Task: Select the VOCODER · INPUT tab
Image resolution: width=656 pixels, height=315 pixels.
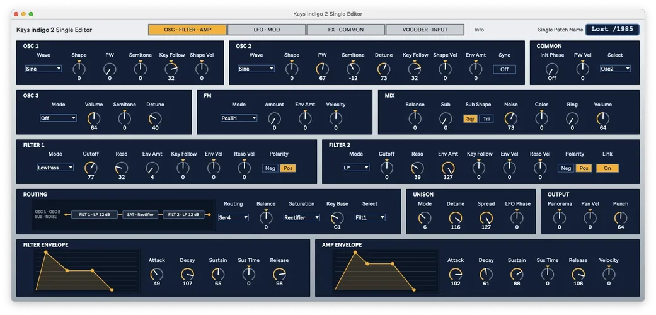Action: 425,30
